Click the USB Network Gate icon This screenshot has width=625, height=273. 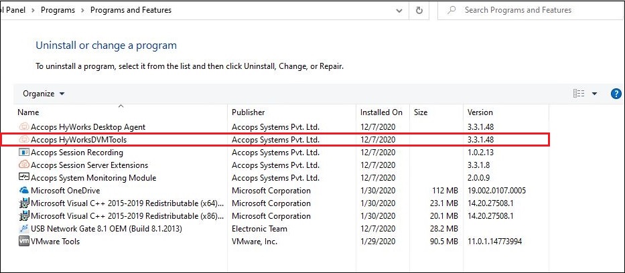[24, 229]
